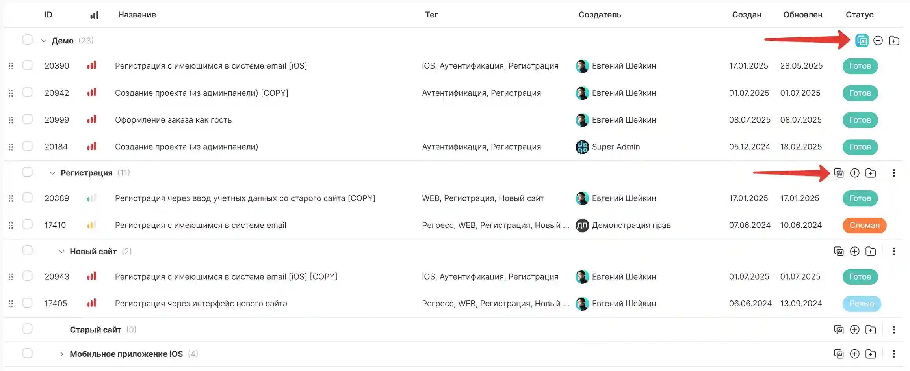Click drag handle of test case 20390
The height and width of the screenshot is (371, 910).
pyautogui.click(x=11, y=66)
